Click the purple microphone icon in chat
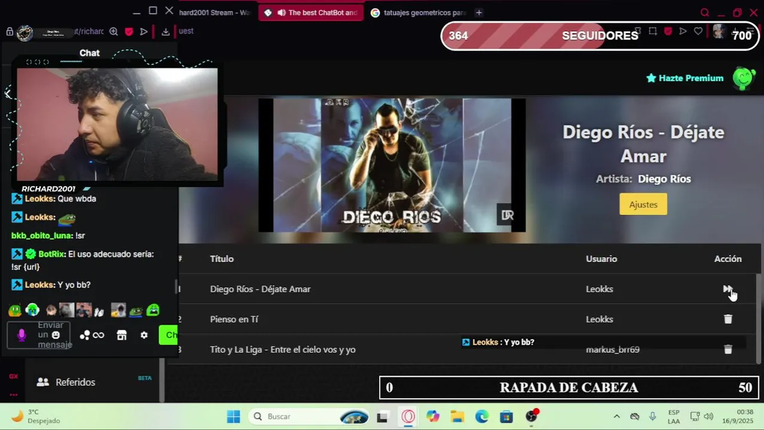764x430 pixels. pyautogui.click(x=22, y=335)
